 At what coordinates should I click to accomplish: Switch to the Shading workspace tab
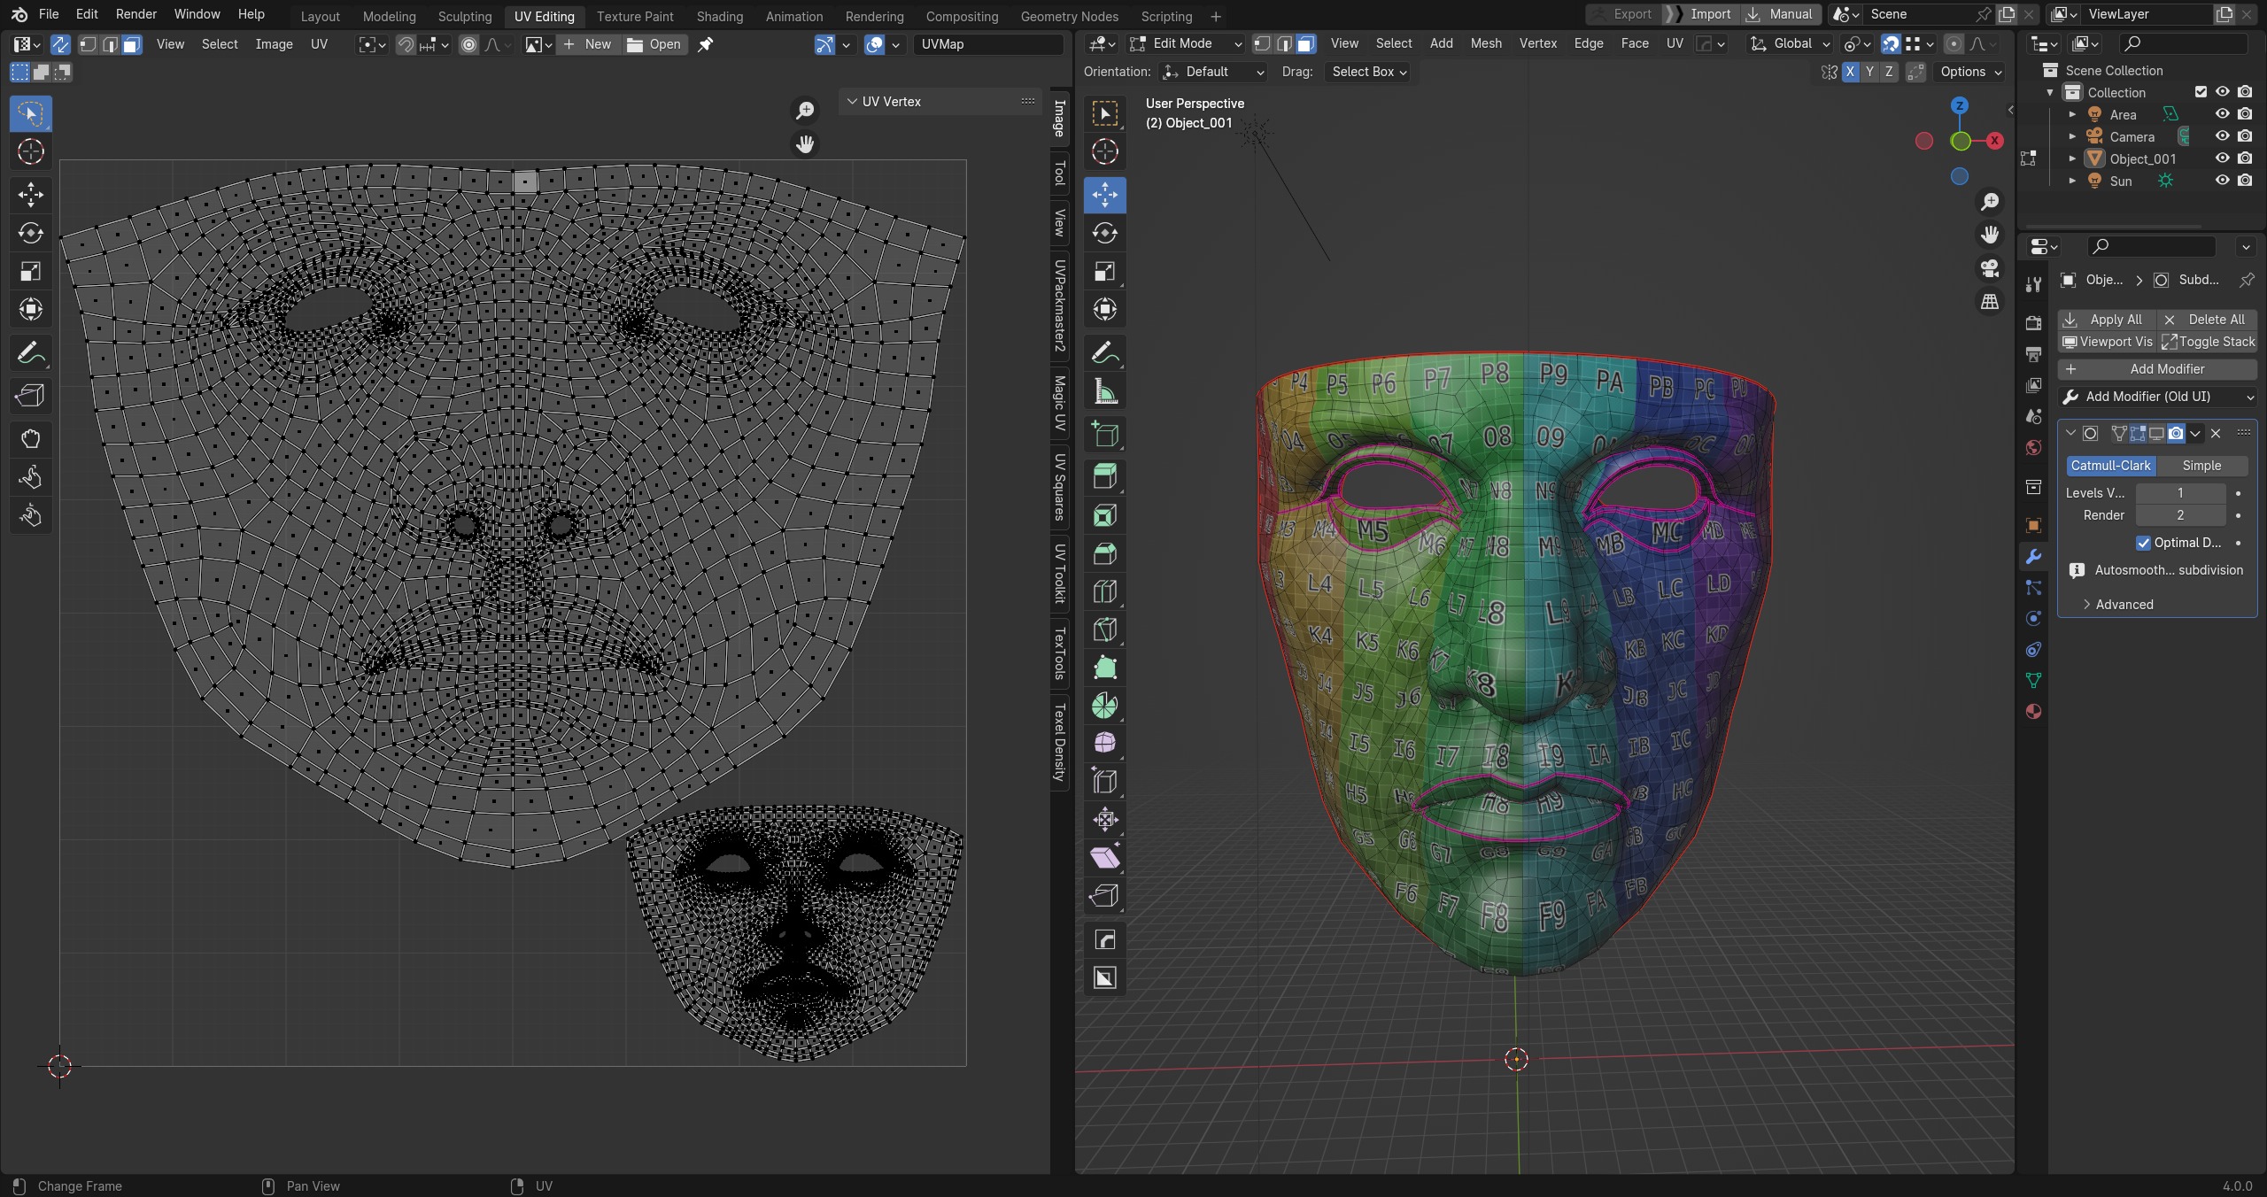tap(719, 16)
